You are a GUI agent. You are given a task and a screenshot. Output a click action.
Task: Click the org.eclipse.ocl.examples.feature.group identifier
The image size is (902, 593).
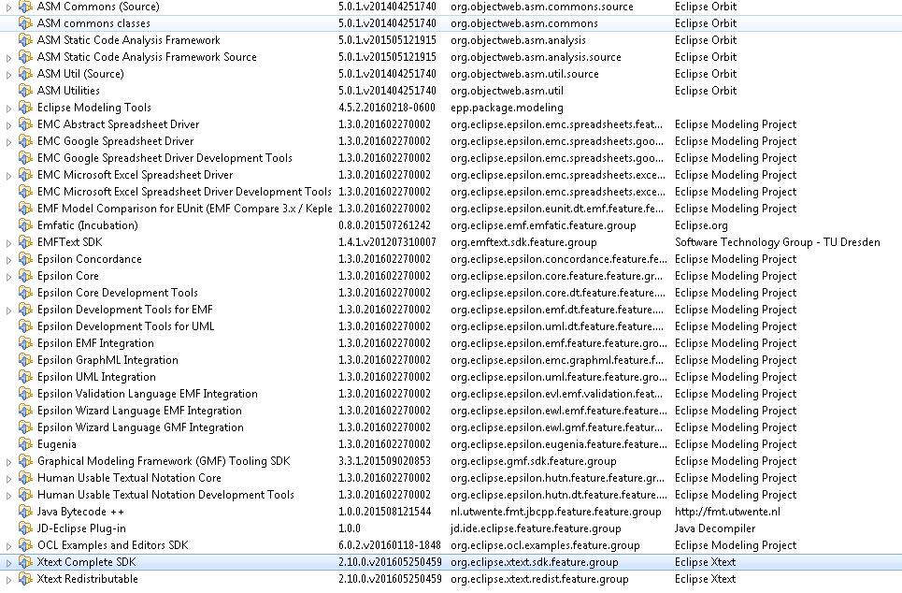545,545
